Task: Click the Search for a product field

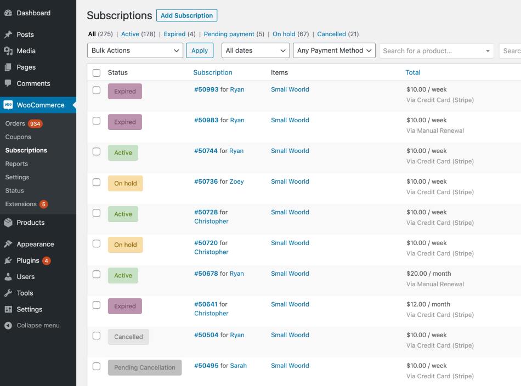Action: 433,51
